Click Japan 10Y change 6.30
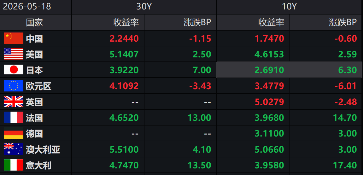 pyautogui.click(x=347, y=70)
